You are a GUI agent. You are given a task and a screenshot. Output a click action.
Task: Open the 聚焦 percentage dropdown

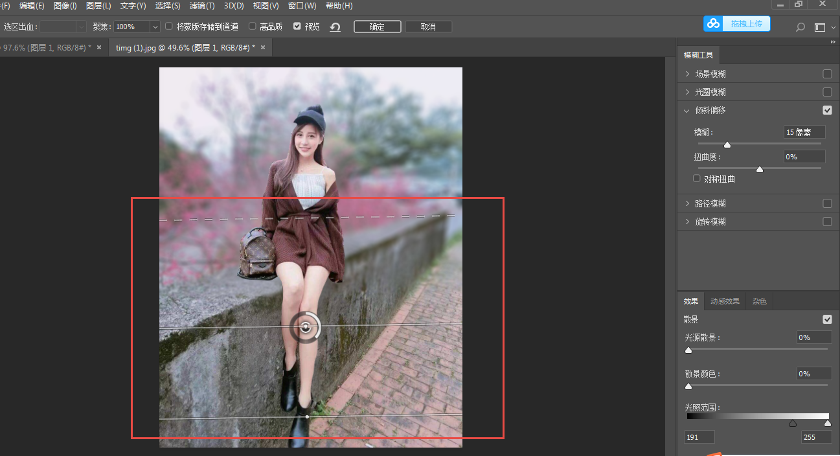click(155, 27)
